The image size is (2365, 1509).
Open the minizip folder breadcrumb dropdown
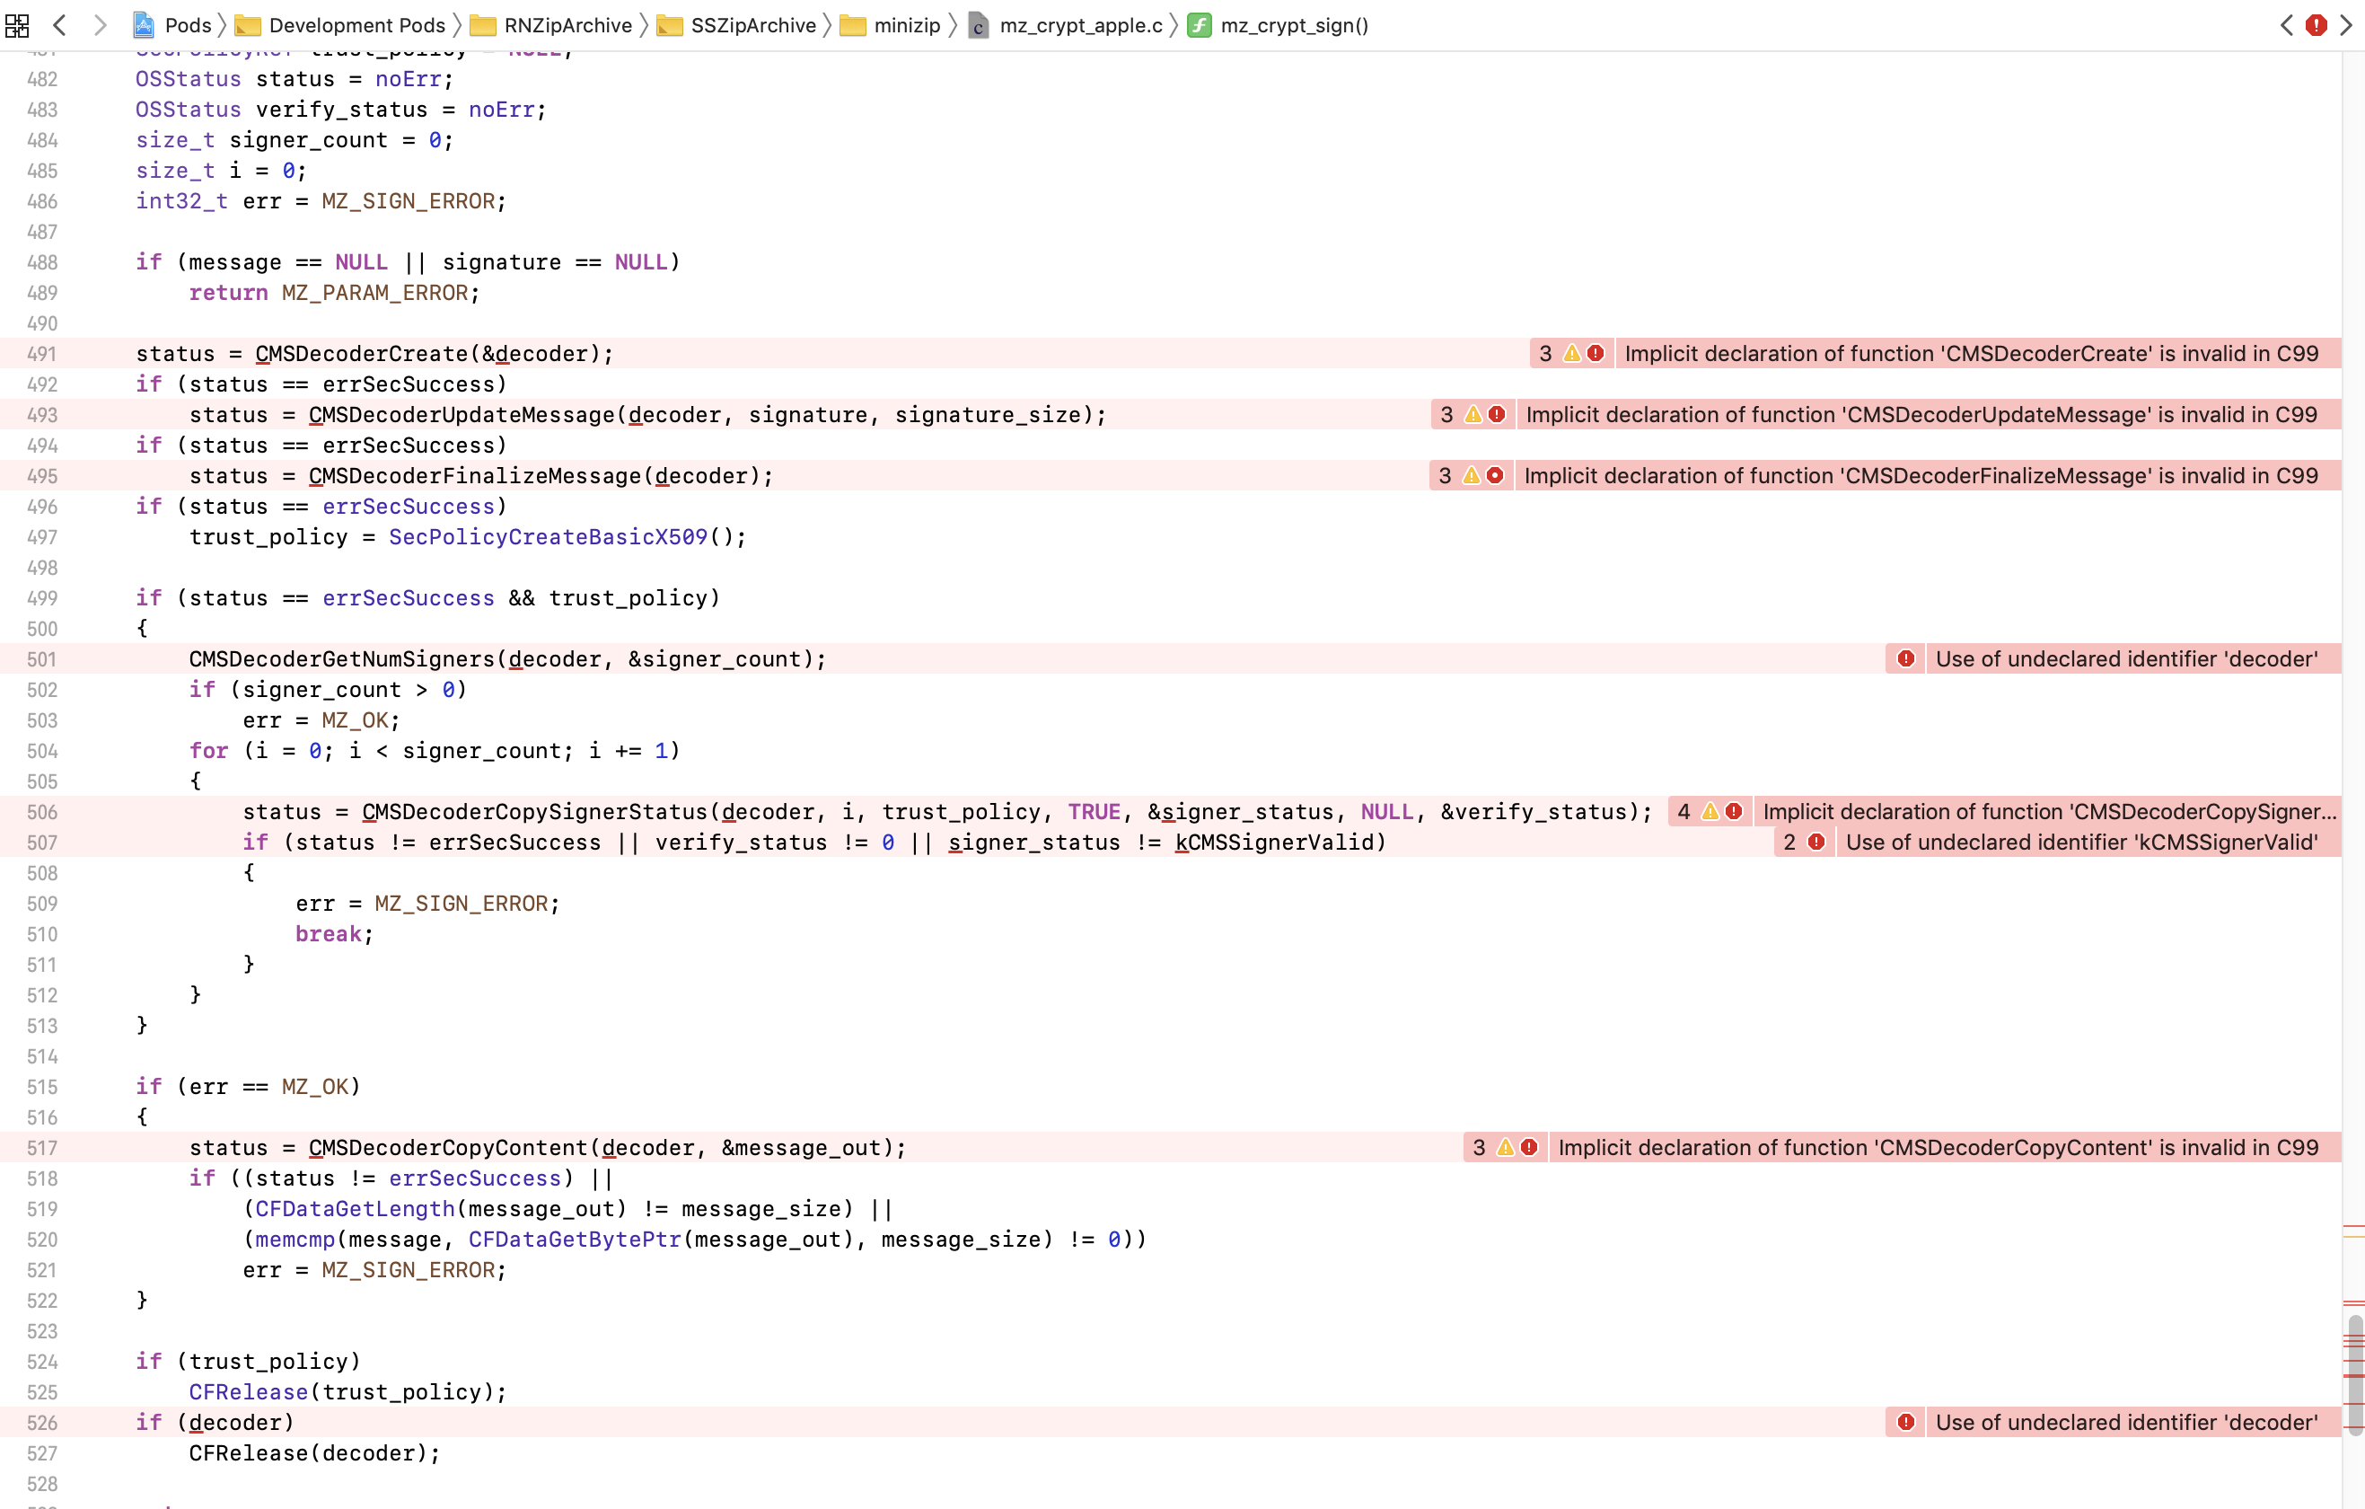click(909, 25)
